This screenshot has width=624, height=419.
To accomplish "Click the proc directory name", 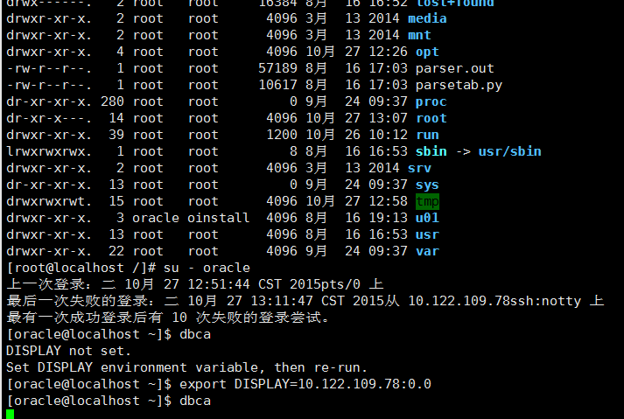I will pyautogui.click(x=431, y=101).
